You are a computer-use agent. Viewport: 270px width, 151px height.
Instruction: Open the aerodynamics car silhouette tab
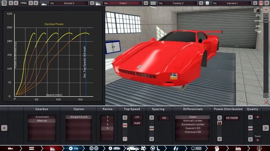tap(136, 148)
